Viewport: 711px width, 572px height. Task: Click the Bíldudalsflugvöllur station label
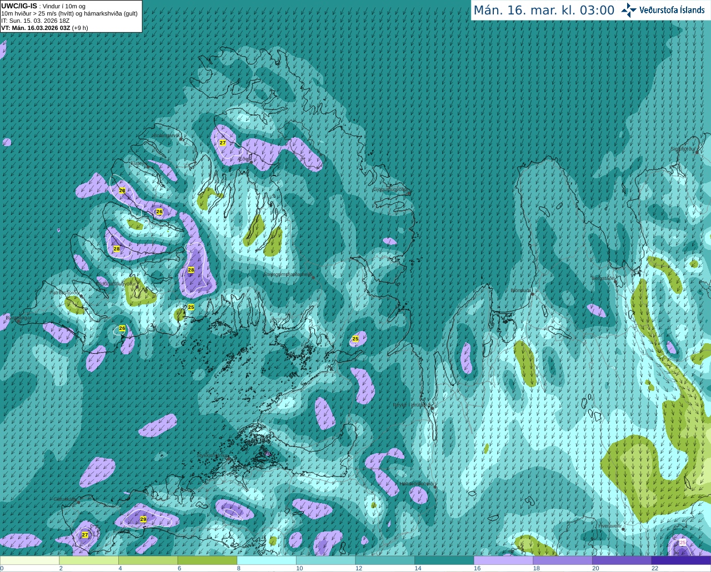point(116,283)
